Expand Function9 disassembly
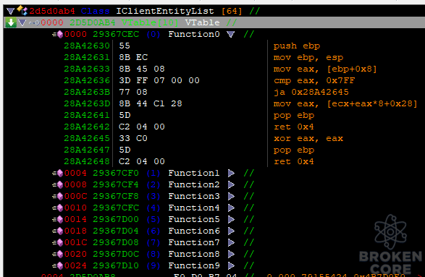The height and width of the screenshot is (277, 425). [231, 265]
